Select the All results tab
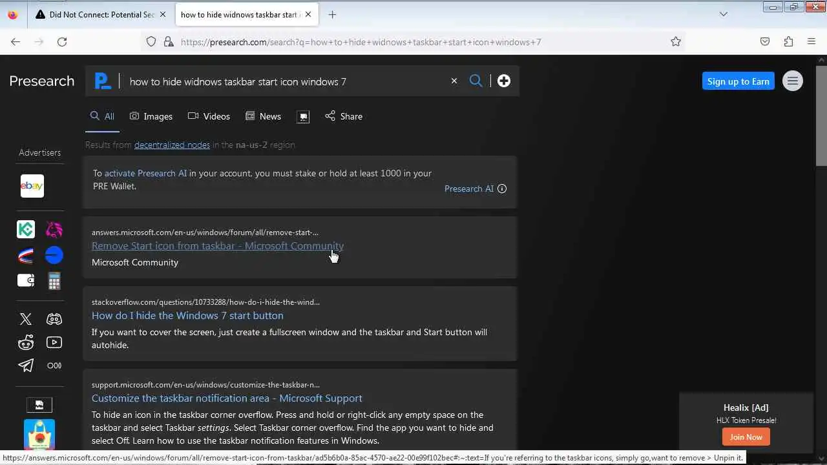The image size is (827, 465). pyautogui.click(x=102, y=116)
